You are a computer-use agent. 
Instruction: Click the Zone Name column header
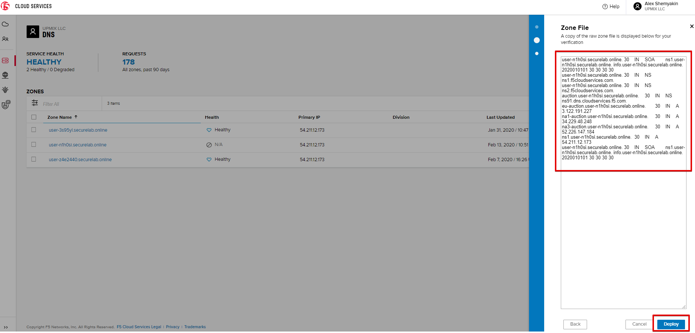(x=60, y=117)
